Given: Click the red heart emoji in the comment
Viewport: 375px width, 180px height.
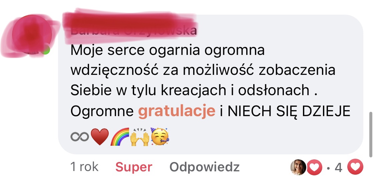Looking at the screenshot, I should 100,137.
